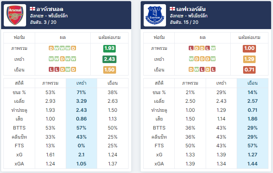Click Arsenal's green 1.93 points-per-game badge
This screenshot has width=273, height=173.
point(109,48)
